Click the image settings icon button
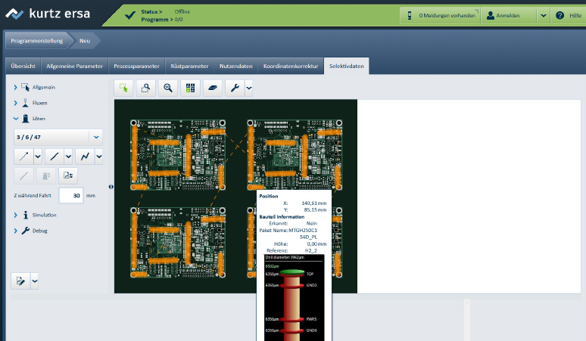The image size is (586, 341). 68,175
